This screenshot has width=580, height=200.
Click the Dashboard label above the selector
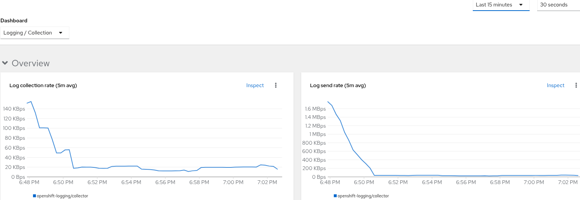click(x=14, y=21)
